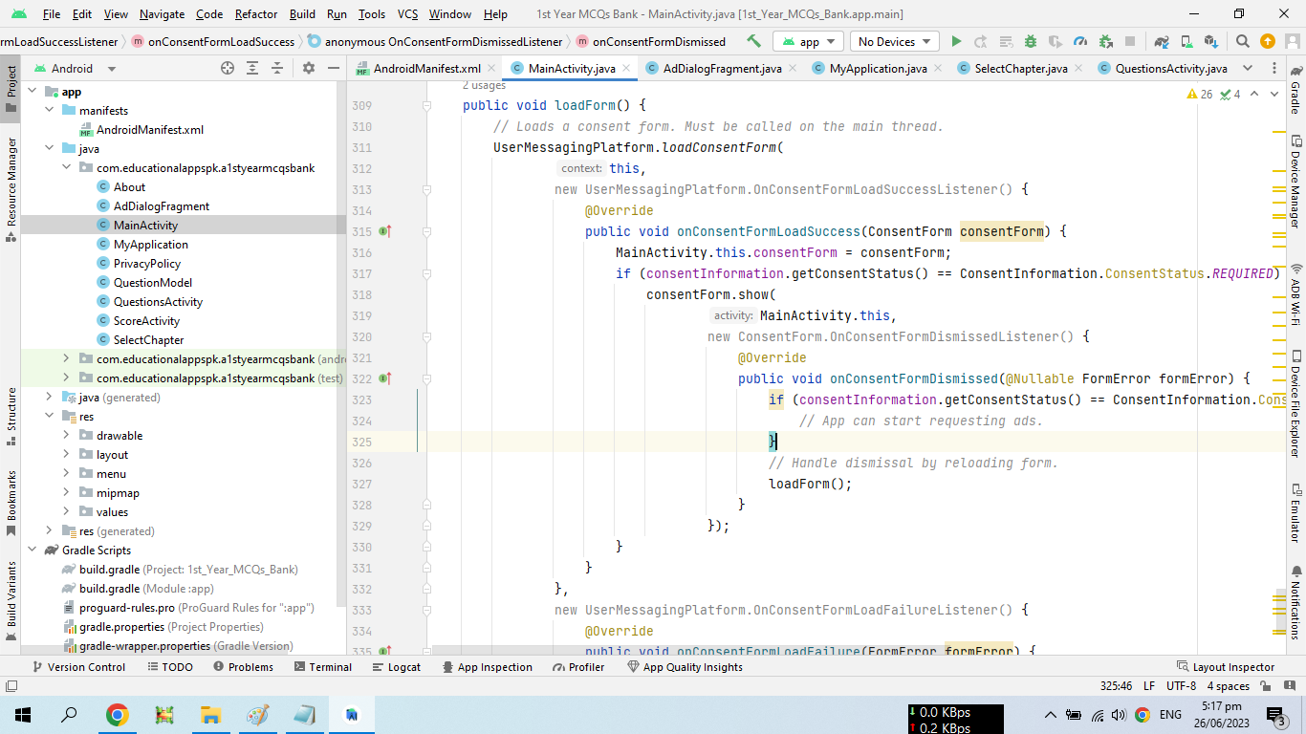The image size is (1306, 734).
Task: Expand java (generated) folder
Action: point(49,398)
